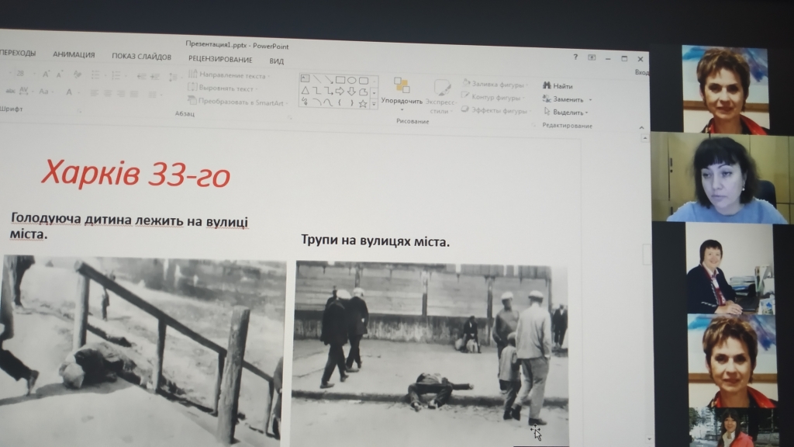794x447 pixels.
Task: Insert the Left Brace shape
Action: click(340, 103)
